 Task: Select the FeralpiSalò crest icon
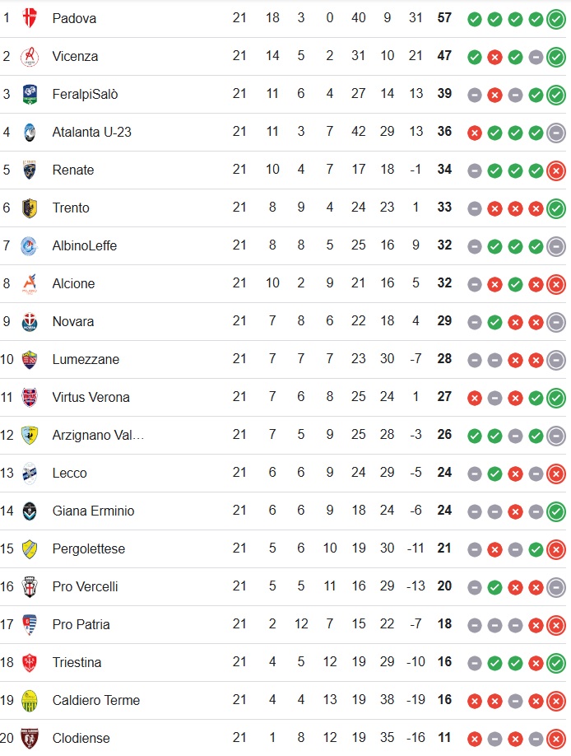click(x=30, y=94)
